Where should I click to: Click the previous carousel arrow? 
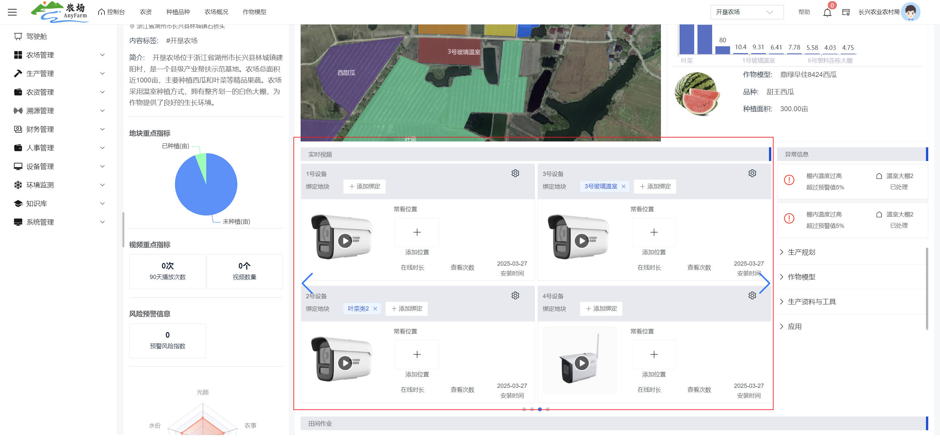pyautogui.click(x=307, y=283)
